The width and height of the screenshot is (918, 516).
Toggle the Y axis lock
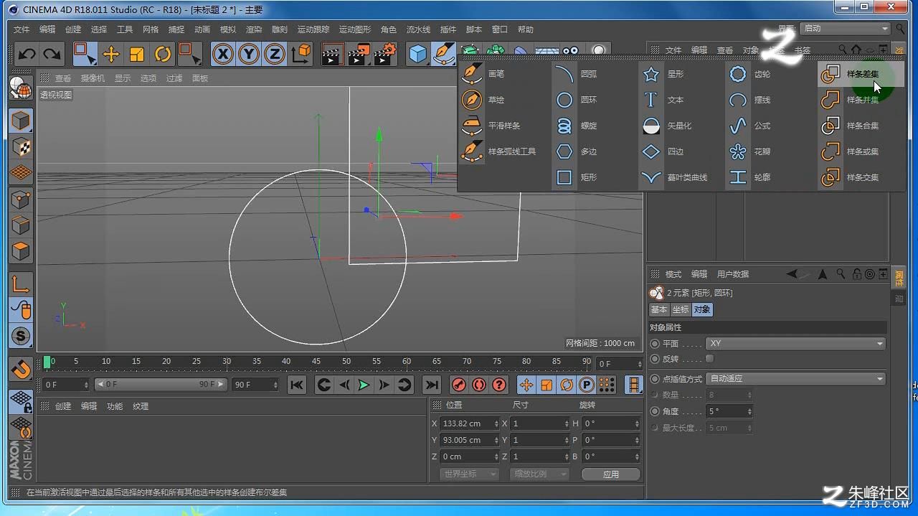(249, 54)
